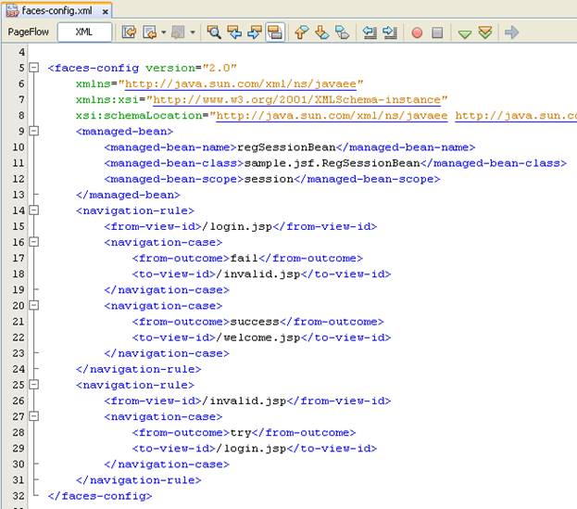Select the faces-config.xml editor tab
This screenshot has width=577, height=509.
coord(57,11)
